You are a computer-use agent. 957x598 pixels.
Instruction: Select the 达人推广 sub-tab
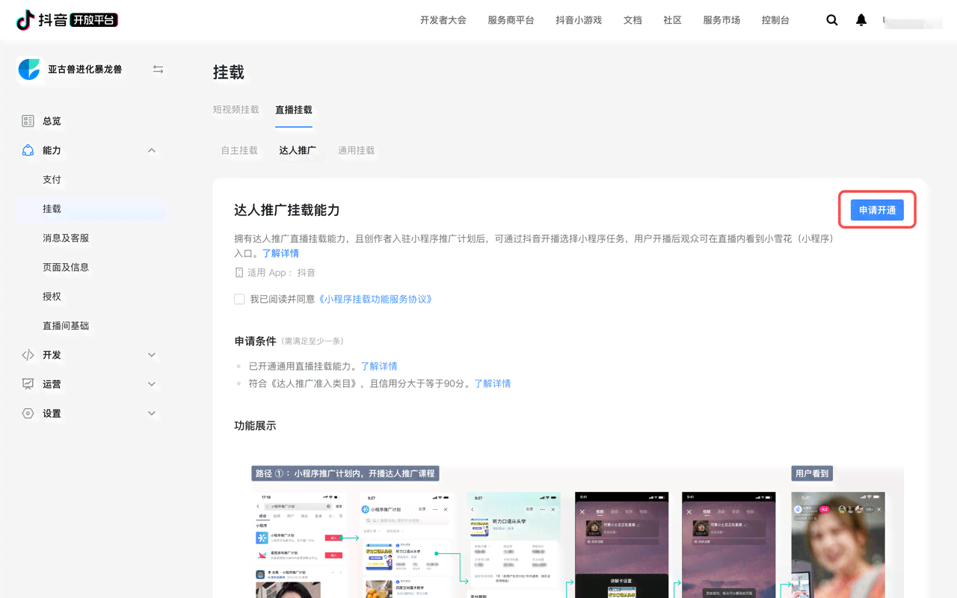(x=298, y=150)
